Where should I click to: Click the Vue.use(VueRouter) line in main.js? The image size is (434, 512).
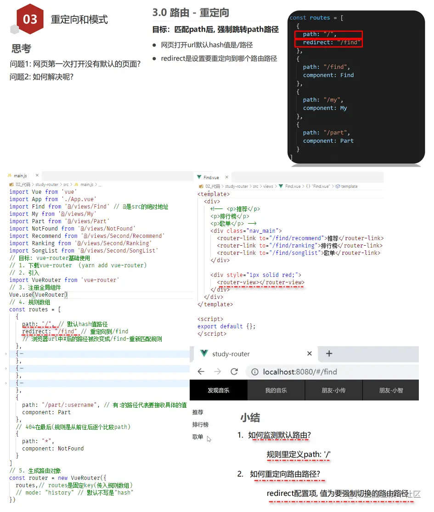click(38, 295)
